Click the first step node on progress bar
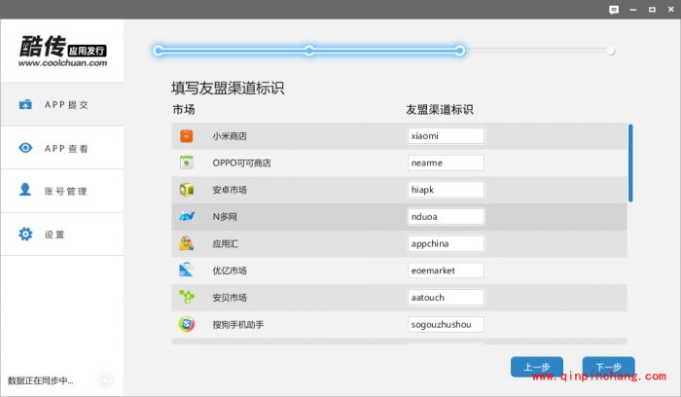Viewport: 681px width, 397px height. pyautogui.click(x=159, y=51)
